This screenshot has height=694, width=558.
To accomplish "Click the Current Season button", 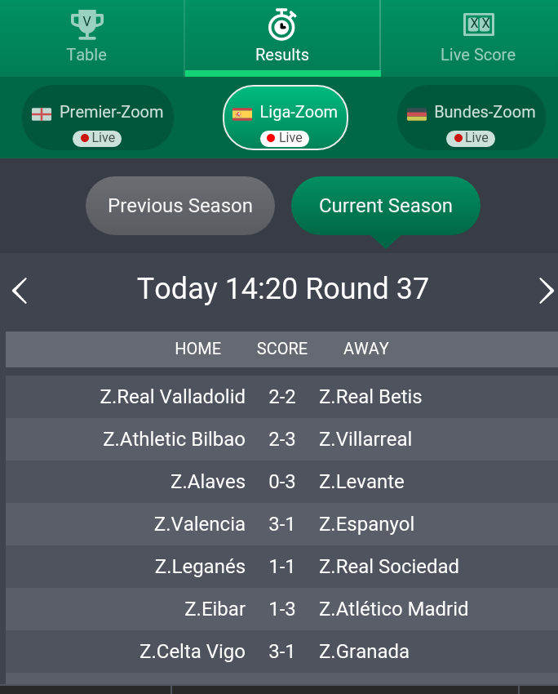I will (x=385, y=206).
